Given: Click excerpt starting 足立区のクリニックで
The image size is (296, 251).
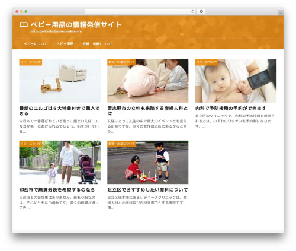Looking at the screenshot, I should click(x=235, y=121).
